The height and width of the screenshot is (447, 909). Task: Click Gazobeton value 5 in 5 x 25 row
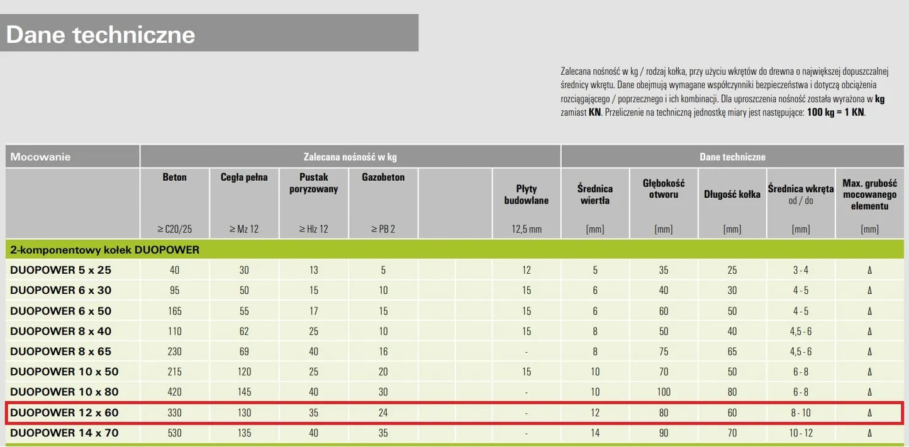point(383,271)
